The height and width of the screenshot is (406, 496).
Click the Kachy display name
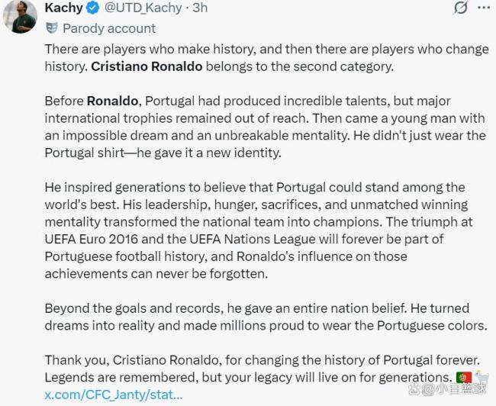click(x=64, y=8)
